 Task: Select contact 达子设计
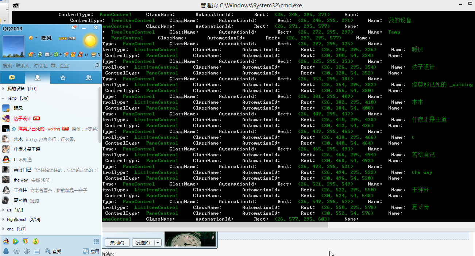(49, 119)
